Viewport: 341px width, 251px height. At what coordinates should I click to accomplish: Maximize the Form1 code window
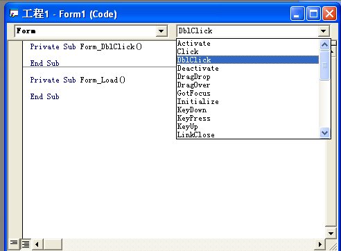(x=313, y=14)
